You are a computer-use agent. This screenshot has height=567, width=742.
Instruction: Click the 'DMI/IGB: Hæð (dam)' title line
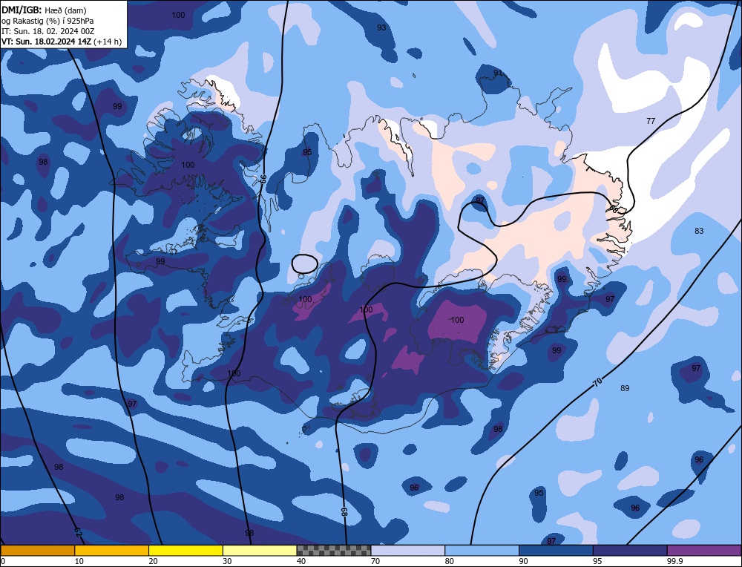pos(44,10)
